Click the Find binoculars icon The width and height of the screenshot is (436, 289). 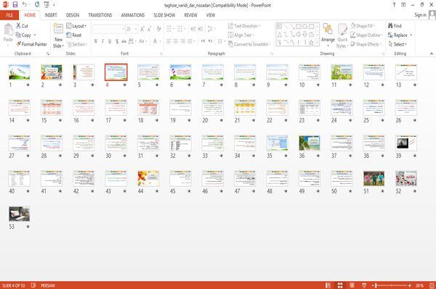pos(390,26)
